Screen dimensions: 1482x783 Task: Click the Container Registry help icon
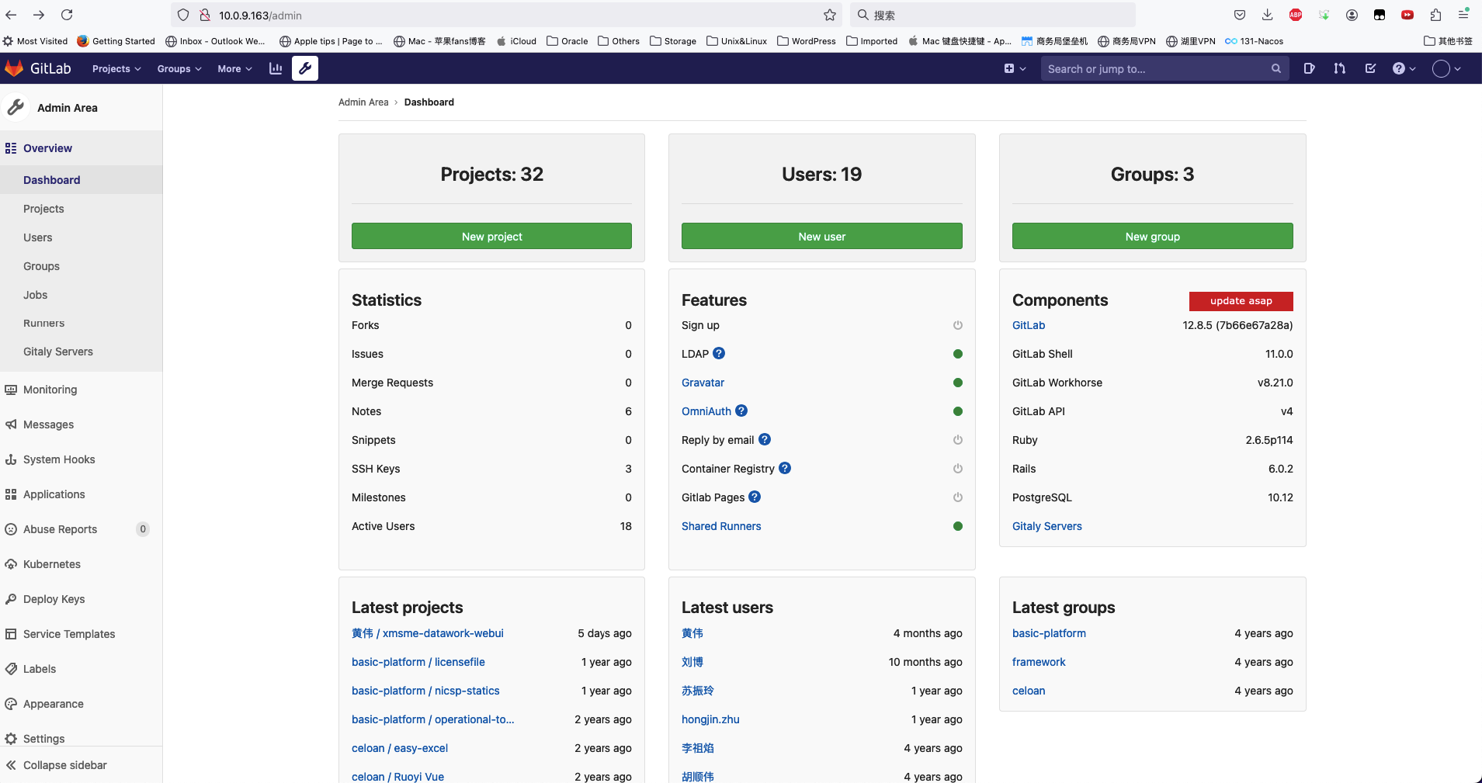(785, 468)
